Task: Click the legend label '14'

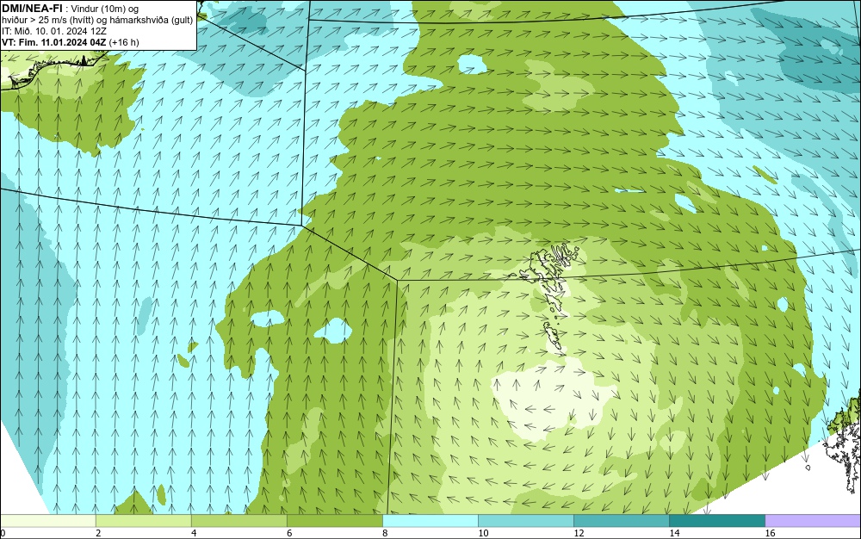Action: (674, 533)
